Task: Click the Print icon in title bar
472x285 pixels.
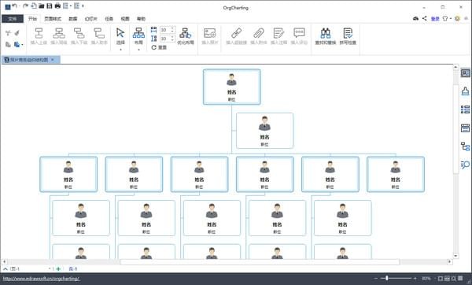Action: (57, 6)
